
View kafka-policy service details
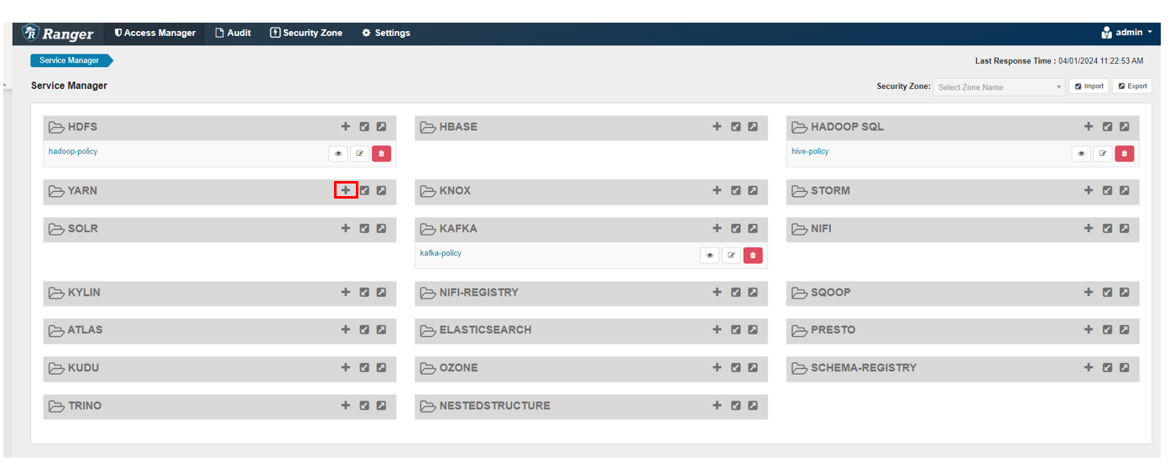pyautogui.click(x=709, y=255)
